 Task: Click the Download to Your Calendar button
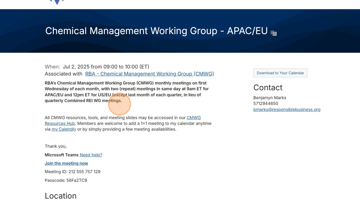coord(280,73)
